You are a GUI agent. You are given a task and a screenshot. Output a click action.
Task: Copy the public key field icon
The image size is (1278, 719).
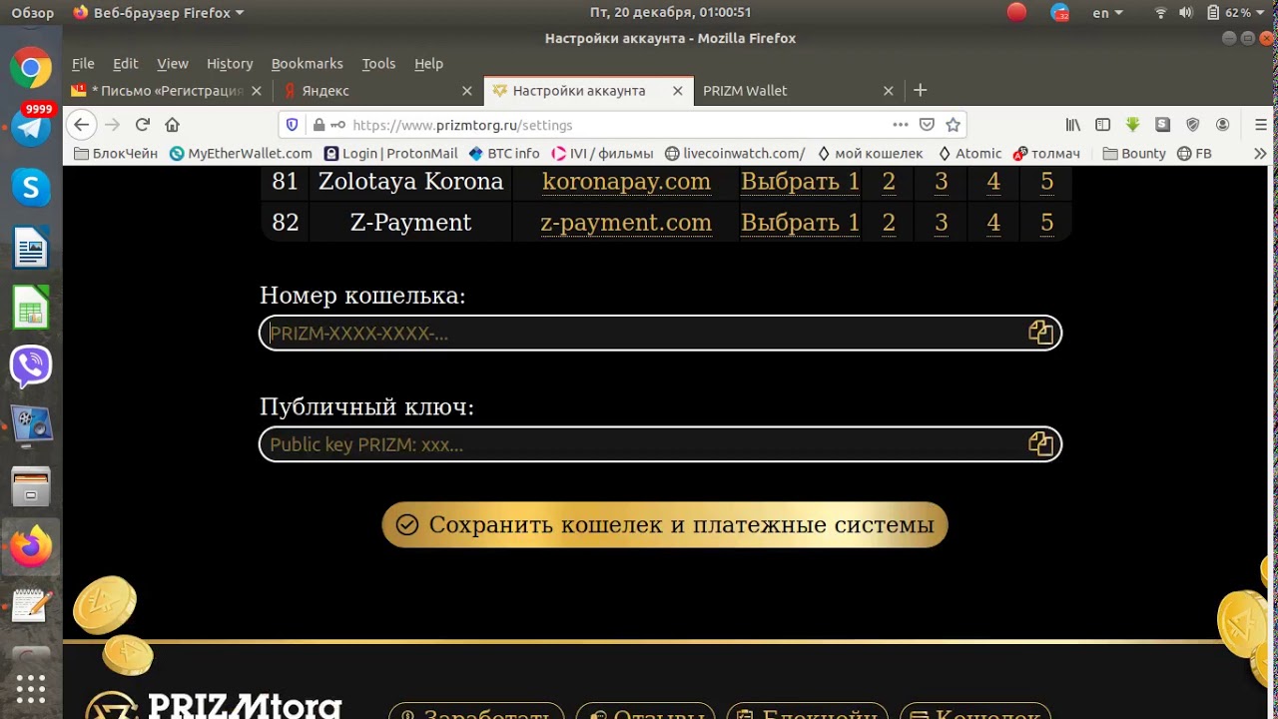[1040, 444]
